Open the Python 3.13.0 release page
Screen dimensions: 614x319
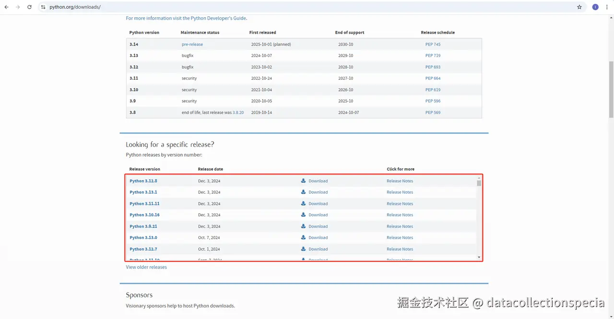click(143, 237)
